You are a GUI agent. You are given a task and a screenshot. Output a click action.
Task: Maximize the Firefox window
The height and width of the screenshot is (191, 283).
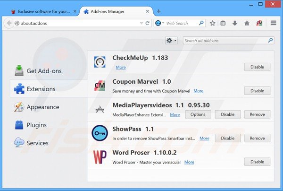point(260,4)
